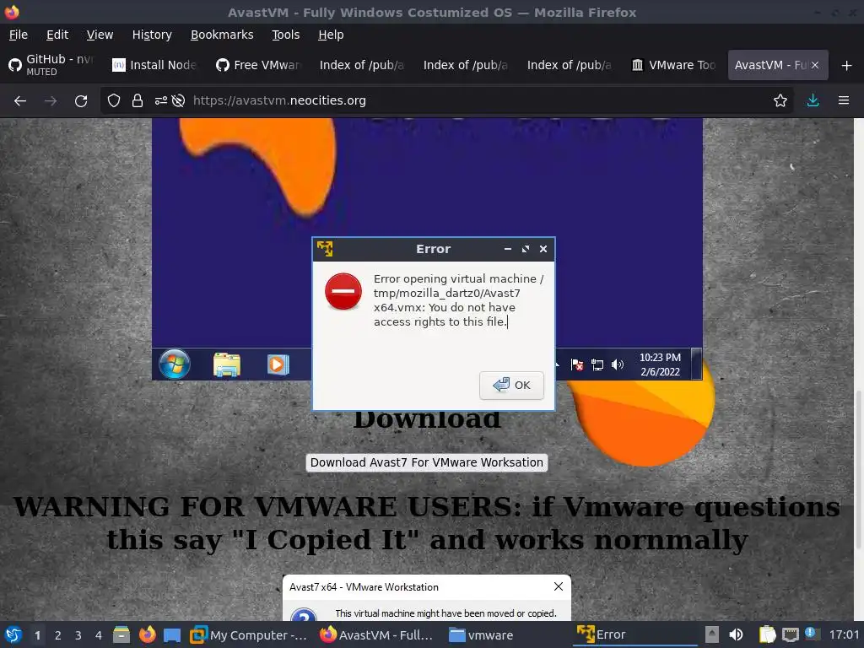Open the Tools menu
This screenshot has height=648, width=864.
285,35
